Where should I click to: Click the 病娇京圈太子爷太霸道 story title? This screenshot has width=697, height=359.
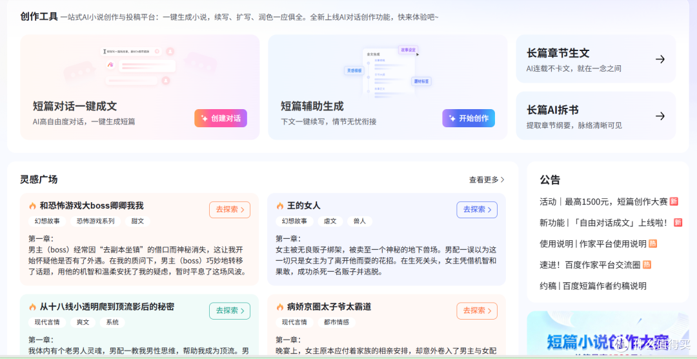coord(329,307)
